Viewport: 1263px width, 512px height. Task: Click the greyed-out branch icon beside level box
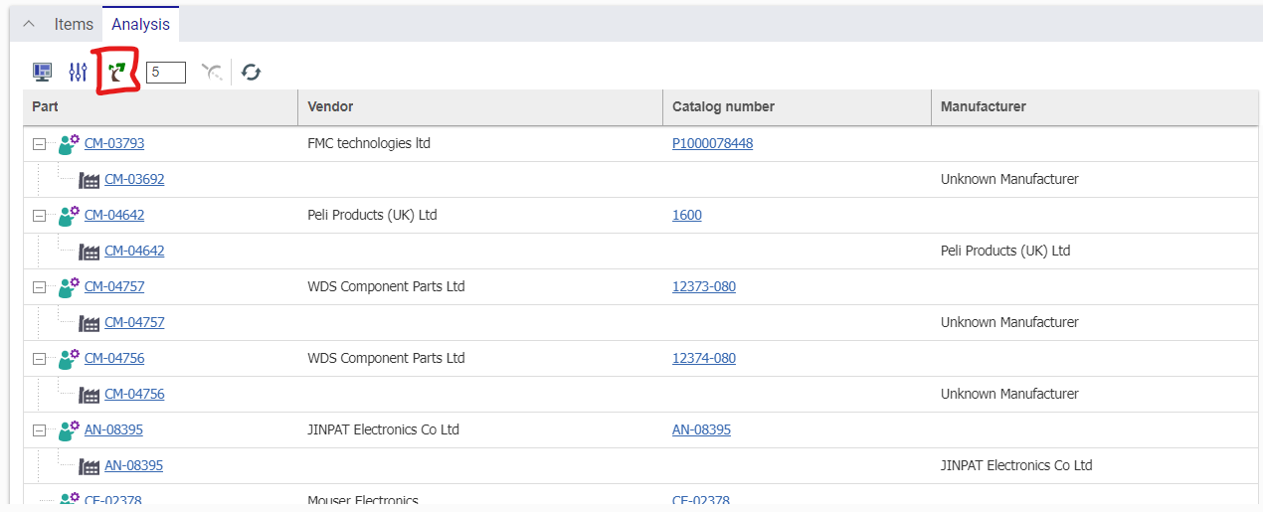point(212,72)
